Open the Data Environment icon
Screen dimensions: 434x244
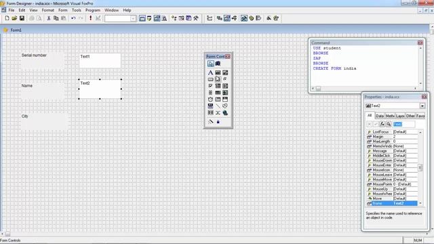pos(220,18)
